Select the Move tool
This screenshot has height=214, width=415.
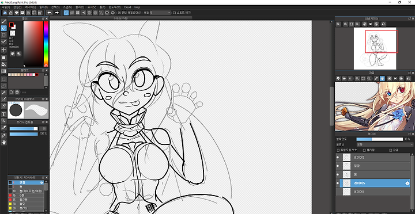pos(3,49)
